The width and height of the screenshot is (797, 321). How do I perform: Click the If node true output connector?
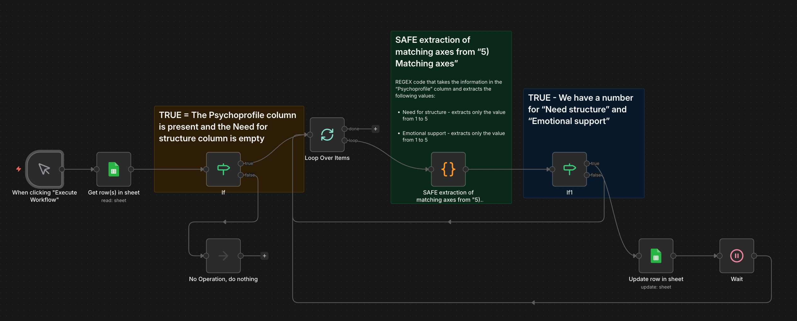pos(241,163)
